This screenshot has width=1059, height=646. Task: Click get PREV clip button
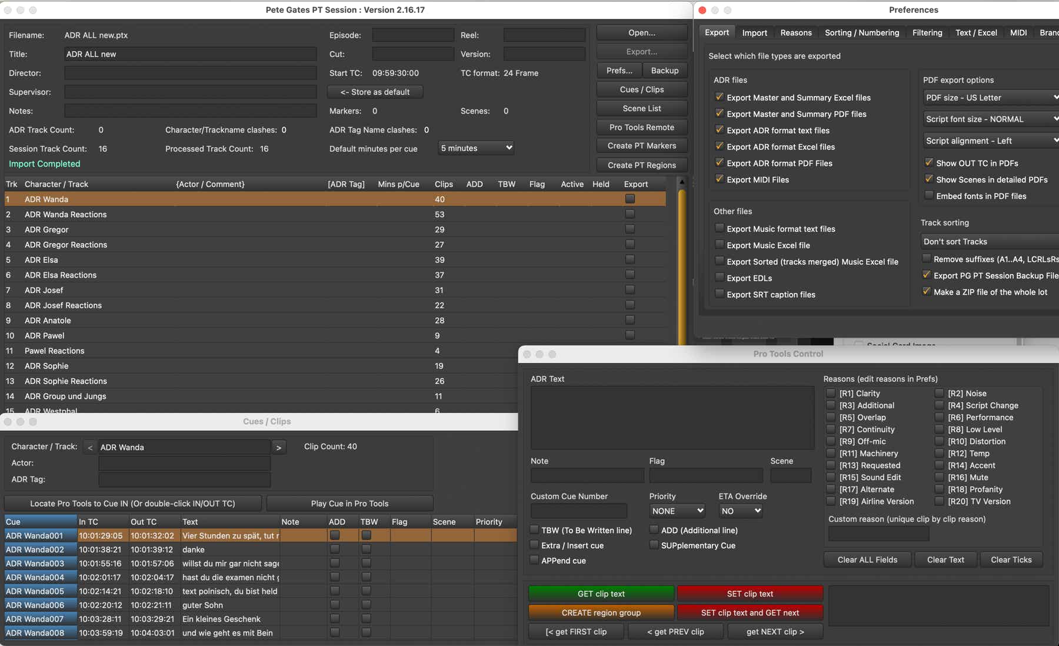(676, 632)
